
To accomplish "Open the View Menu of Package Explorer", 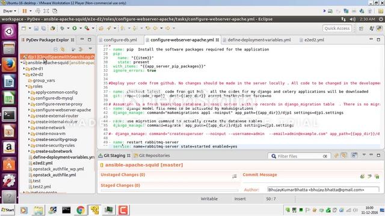I will pos(90,49).
